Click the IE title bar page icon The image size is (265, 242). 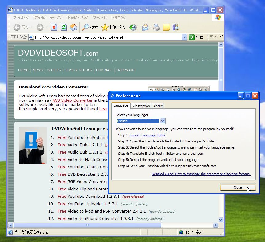[x=10, y=10]
